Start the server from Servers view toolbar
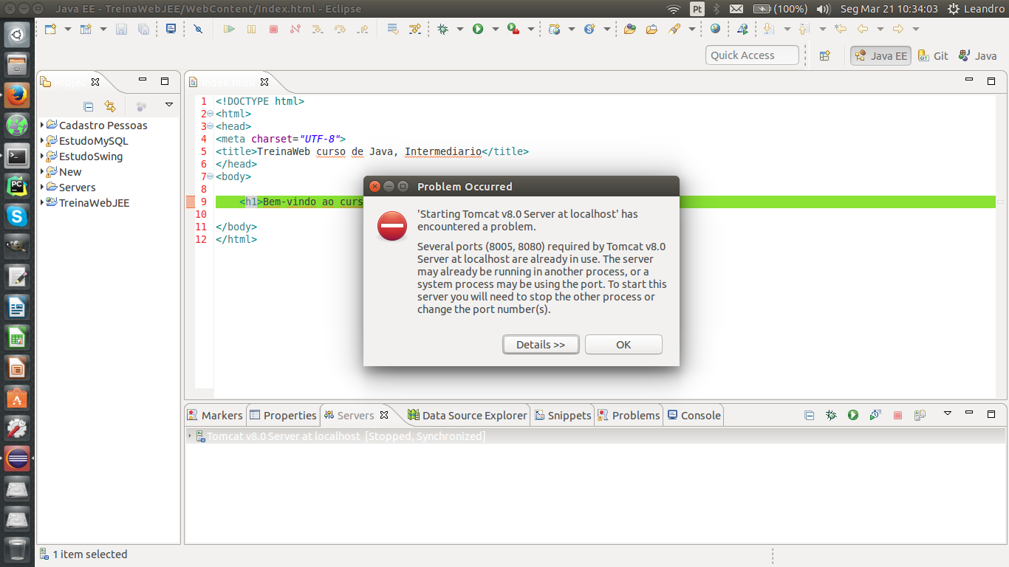Screen dimensions: 1009x567 click(853, 415)
